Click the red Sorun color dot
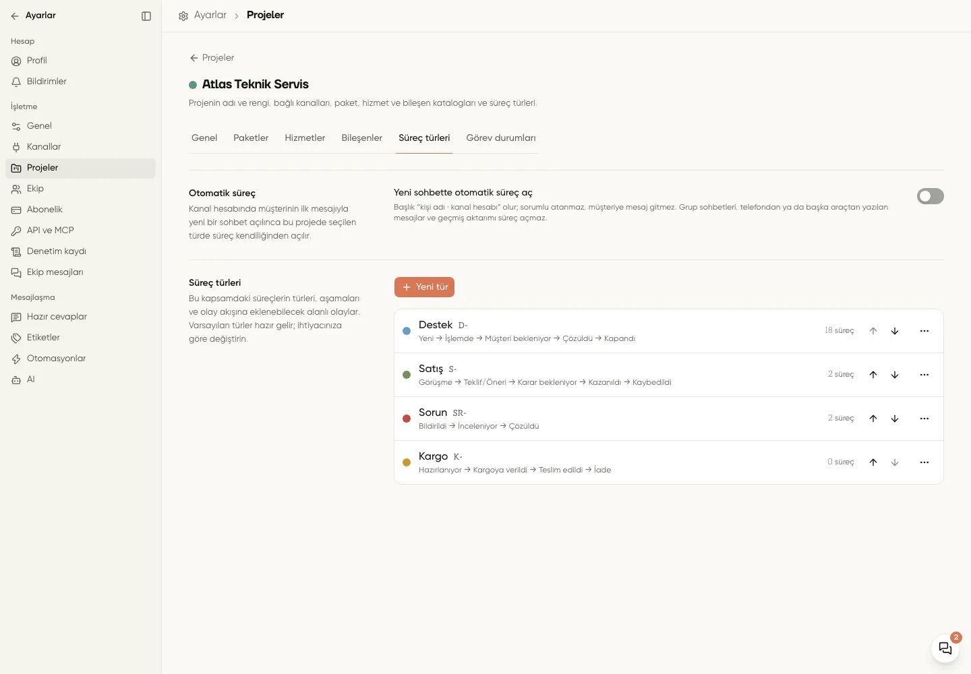The image size is (971, 674). (407, 419)
